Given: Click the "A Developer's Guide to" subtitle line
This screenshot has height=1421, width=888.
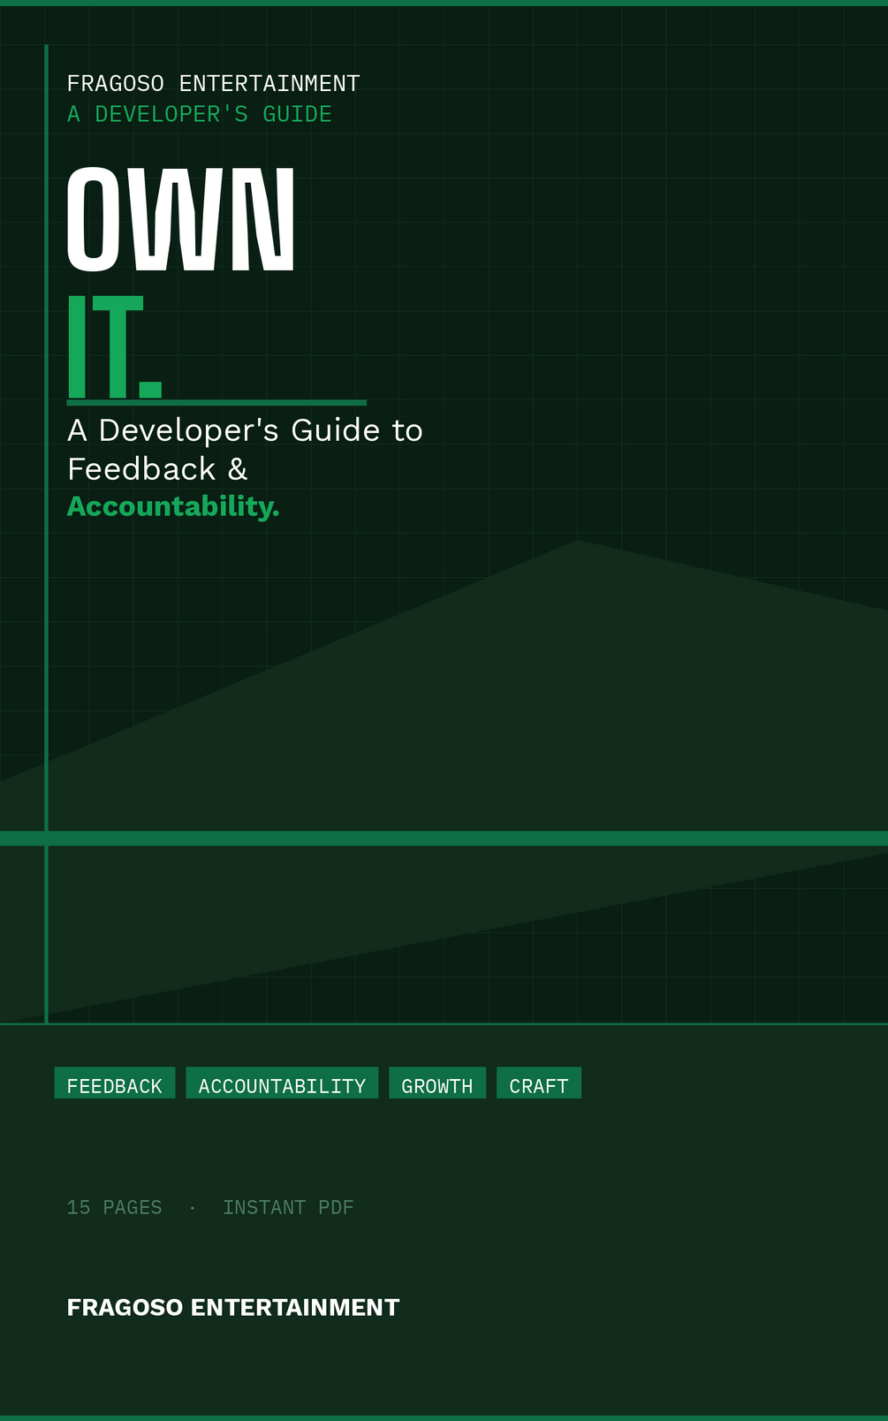Looking at the screenshot, I should point(245,431).
